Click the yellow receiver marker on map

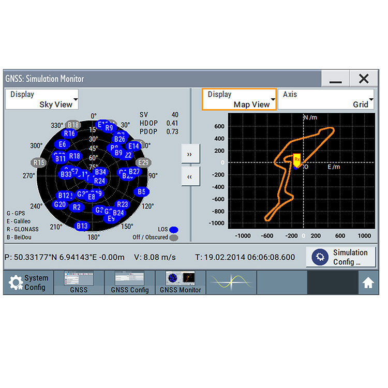click(x=297, y=159)
